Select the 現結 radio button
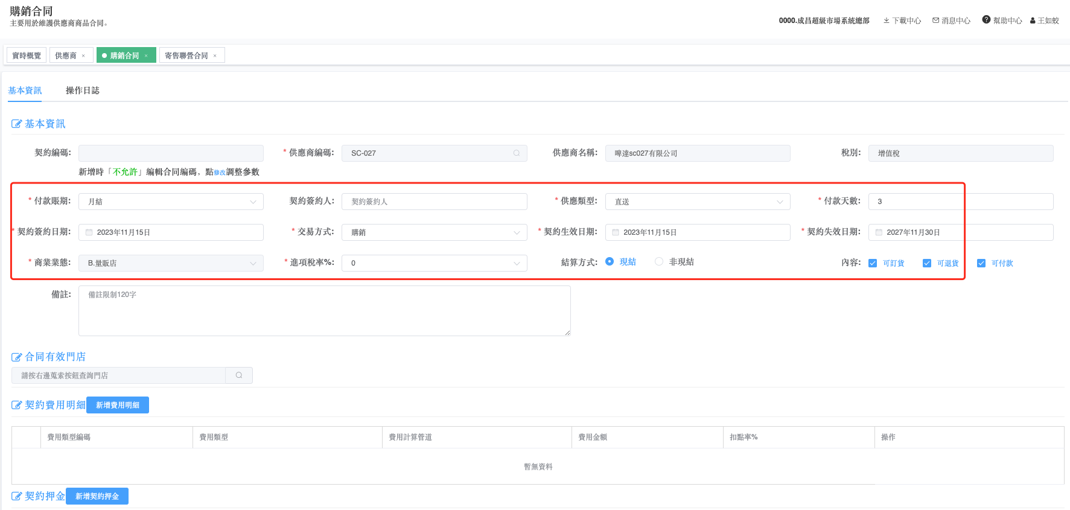Image resolution: width=1070 pixels, height=510 pixels. coord(610,261)
